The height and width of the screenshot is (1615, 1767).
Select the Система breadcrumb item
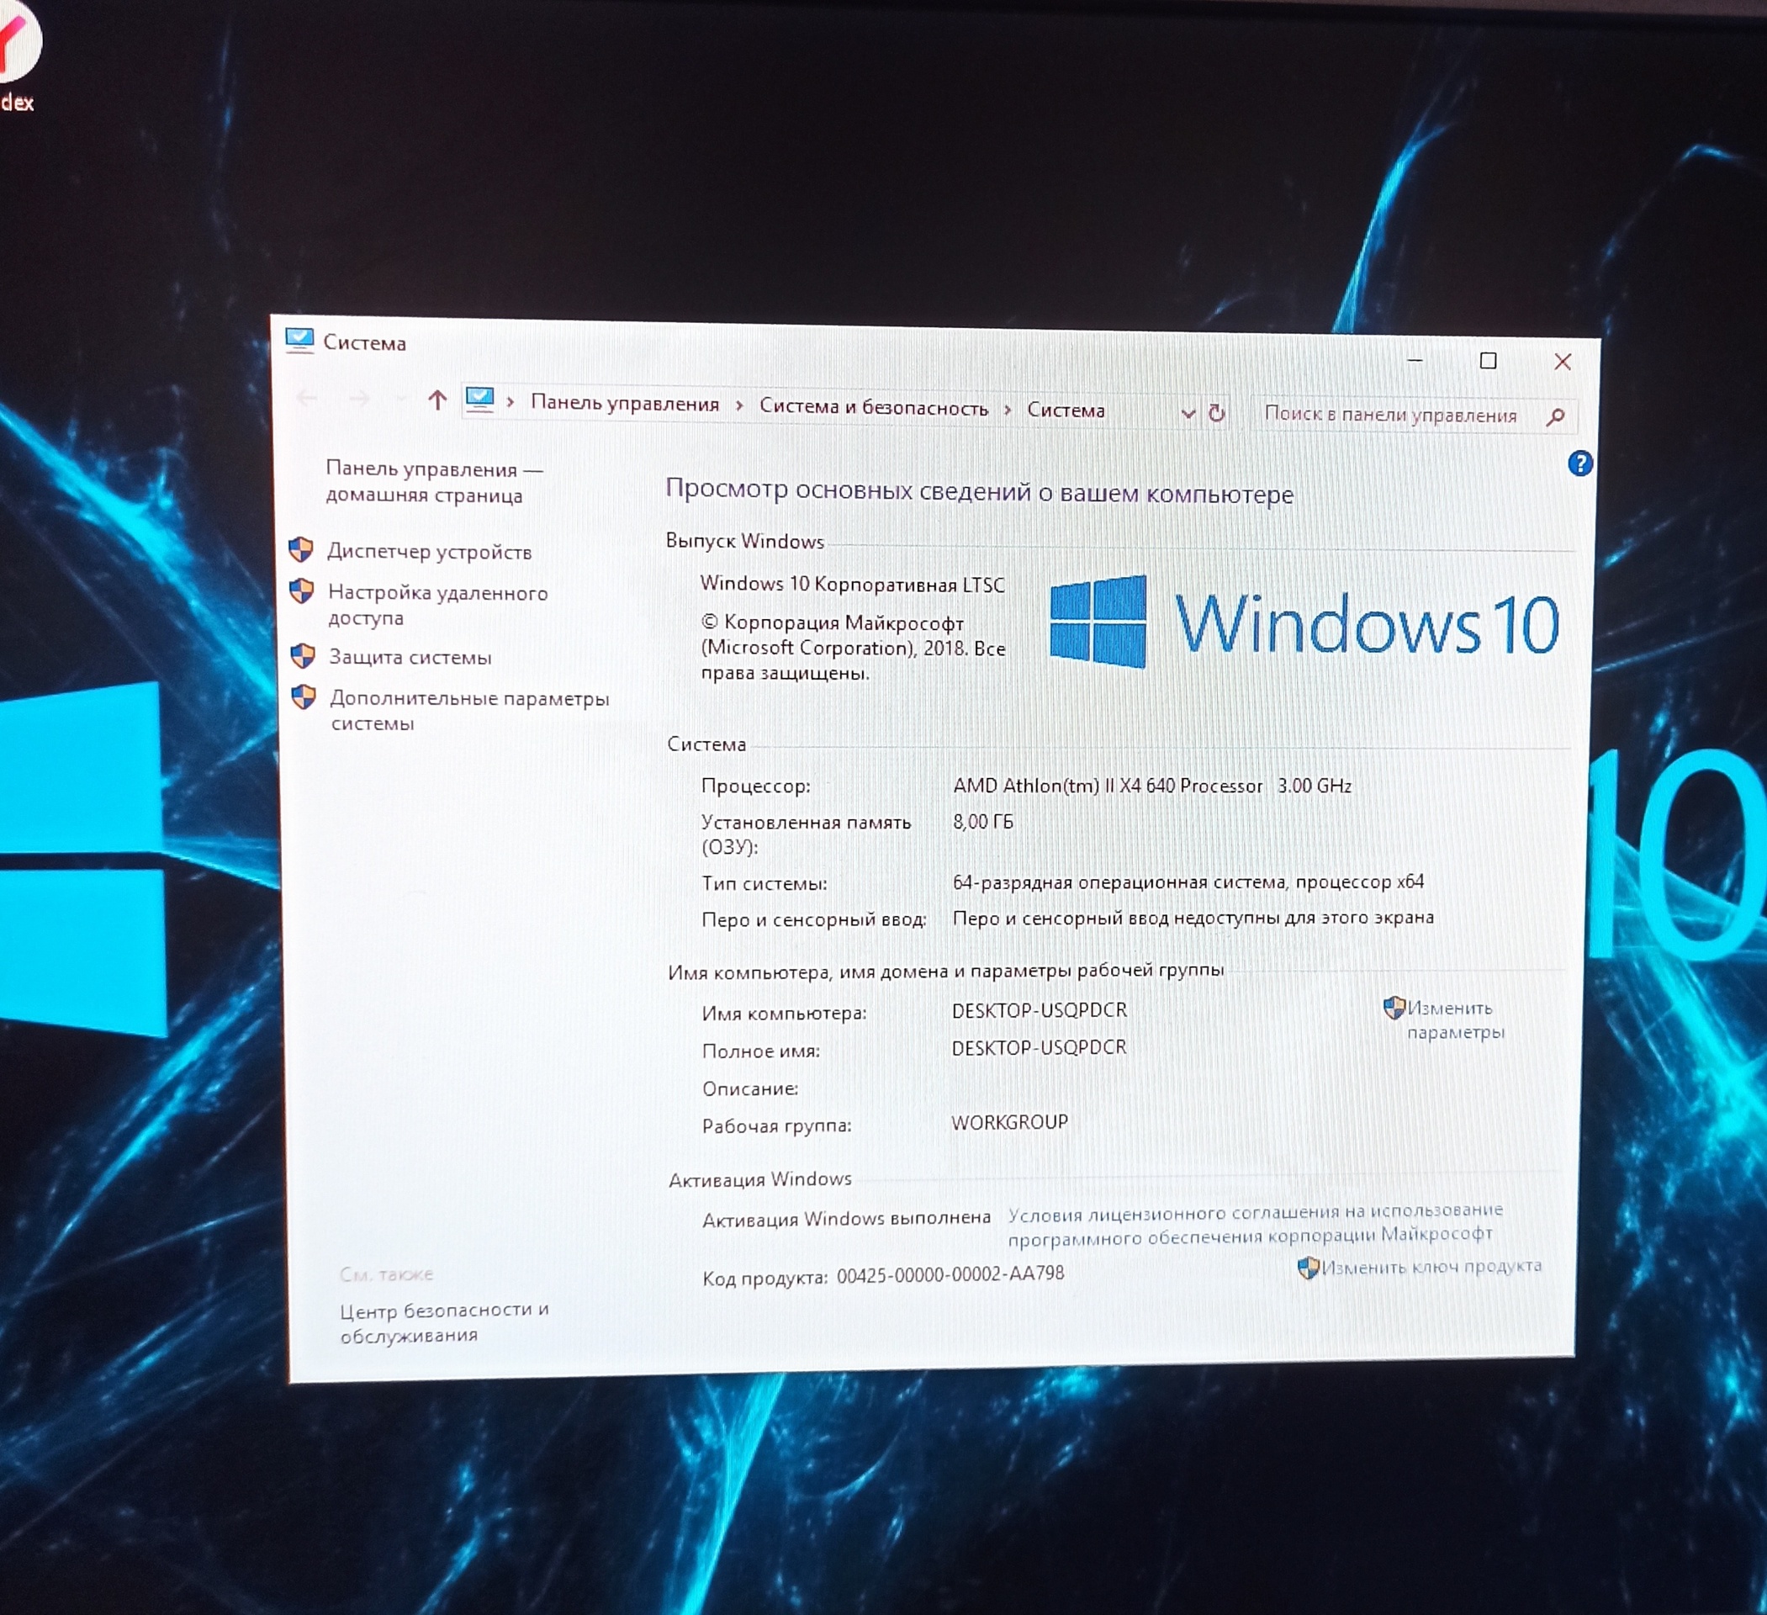pos(1066,410)
